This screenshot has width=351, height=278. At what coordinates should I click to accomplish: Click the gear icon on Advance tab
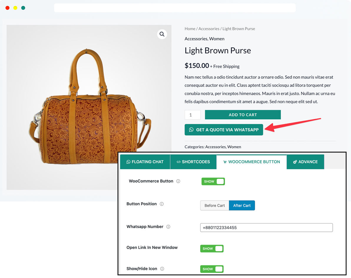(295, 162)
